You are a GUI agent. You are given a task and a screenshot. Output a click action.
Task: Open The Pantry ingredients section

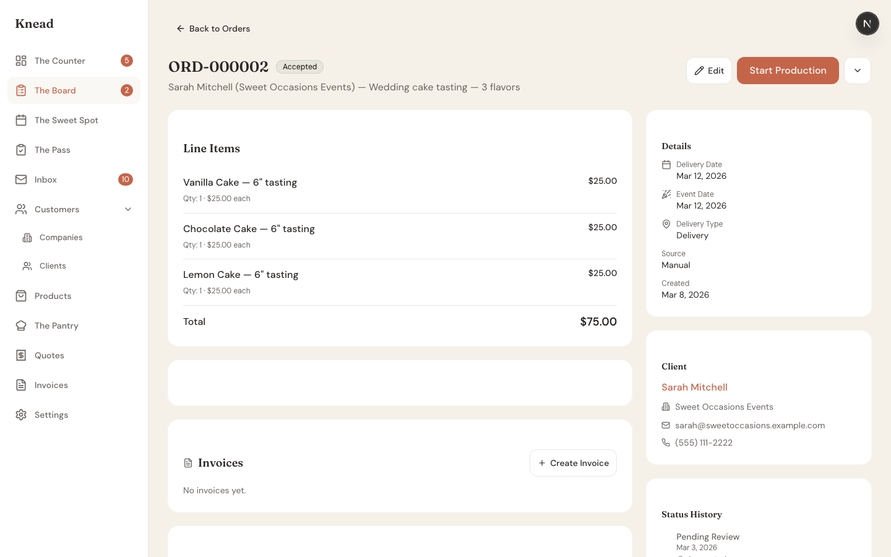(56, 326)
